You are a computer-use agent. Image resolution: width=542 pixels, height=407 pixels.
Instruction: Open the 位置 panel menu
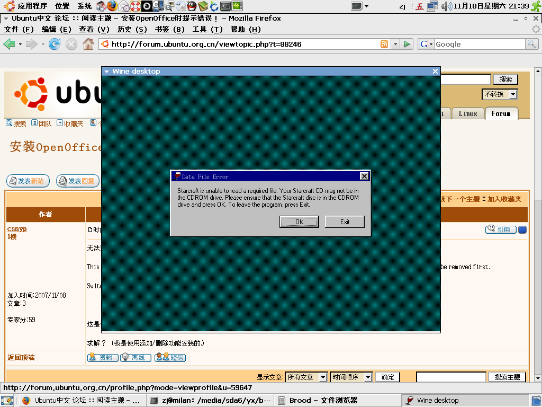(x=62, y=6)
